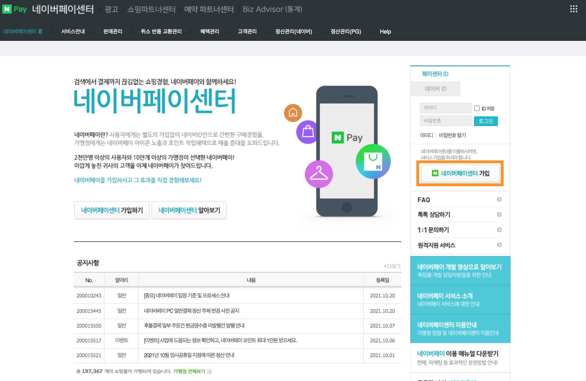Viewport: 586px width, 381px height.
Task: Open notice 네이버페이 입점 기준 및 프로세스 안내
Action: click(x=187, y=295)
